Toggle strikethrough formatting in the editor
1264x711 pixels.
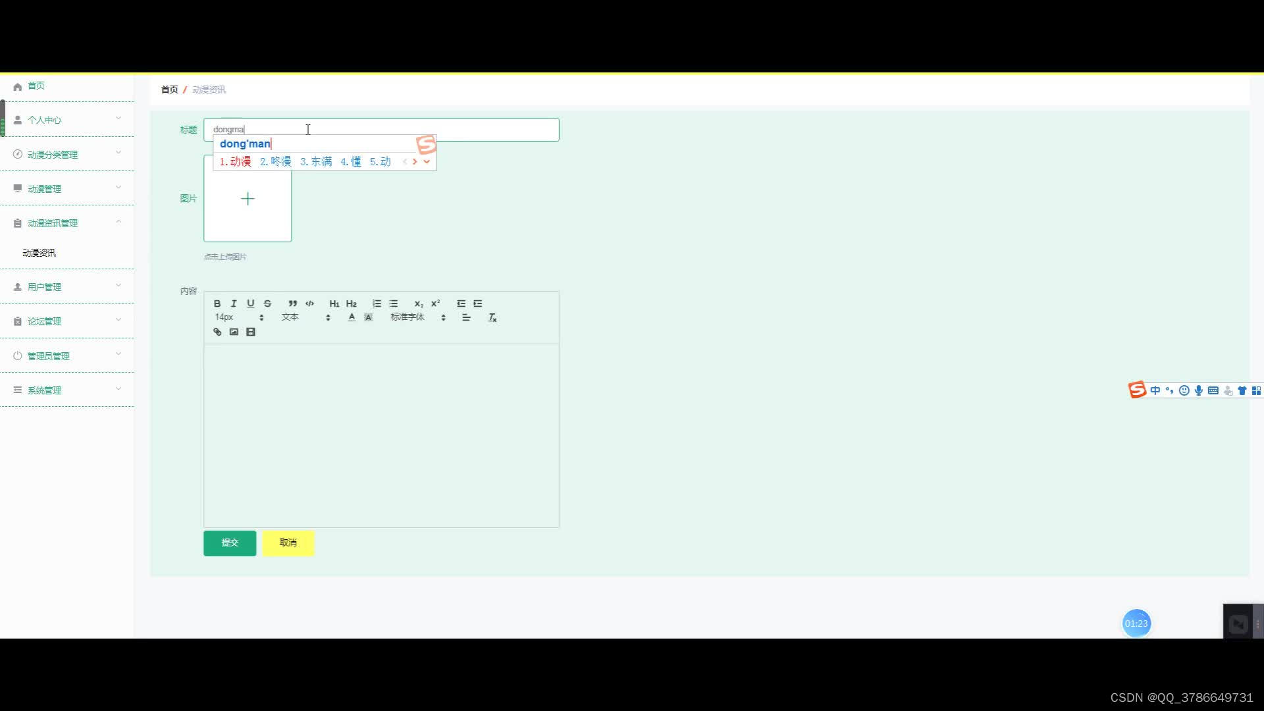267,303
